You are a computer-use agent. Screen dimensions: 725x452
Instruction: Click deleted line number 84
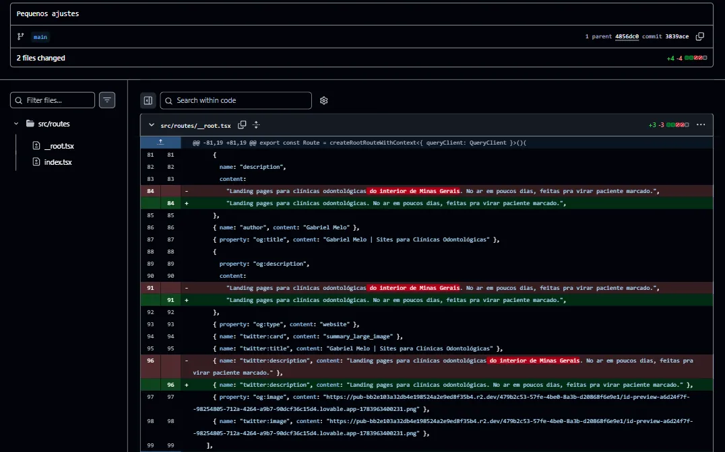point(150,191)
